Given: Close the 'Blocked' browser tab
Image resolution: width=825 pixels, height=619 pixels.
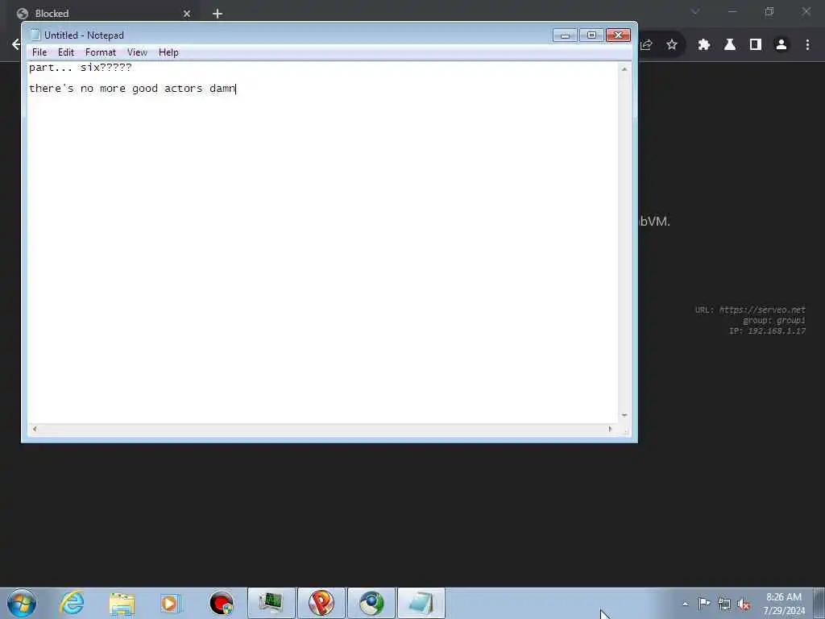Looking at the screenshot, I should point(187,14).
